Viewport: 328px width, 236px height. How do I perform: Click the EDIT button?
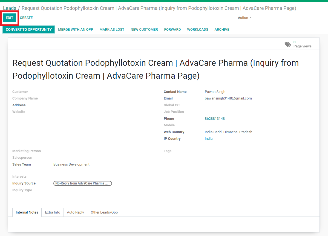9,18
